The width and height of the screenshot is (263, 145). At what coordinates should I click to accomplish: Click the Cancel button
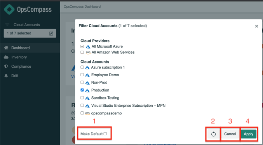230,134
